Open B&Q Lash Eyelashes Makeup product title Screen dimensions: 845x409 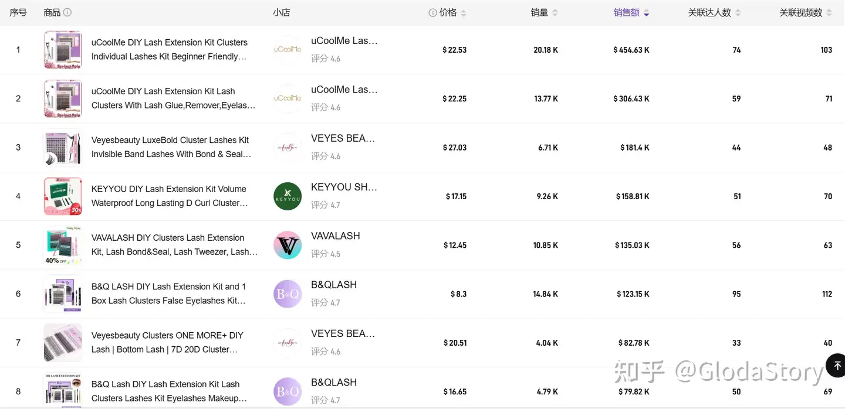pos(169,391)
